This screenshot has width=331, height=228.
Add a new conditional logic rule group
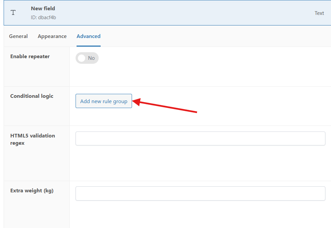[104, 101]
